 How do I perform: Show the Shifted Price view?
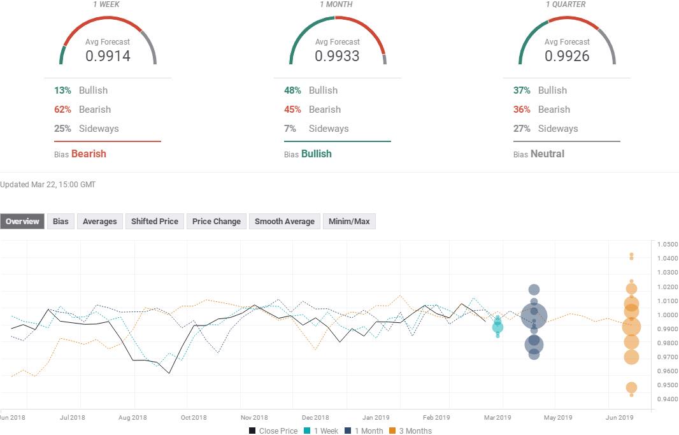coord(154,222)
